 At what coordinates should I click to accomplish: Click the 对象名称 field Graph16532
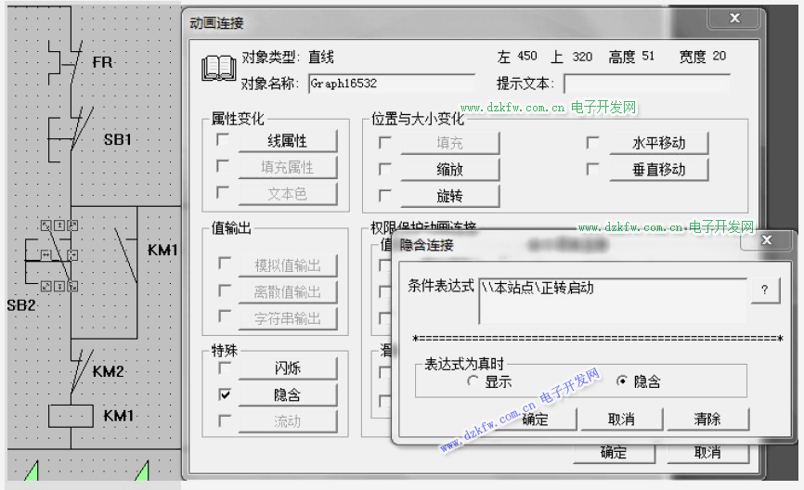(x=390, y=84)
